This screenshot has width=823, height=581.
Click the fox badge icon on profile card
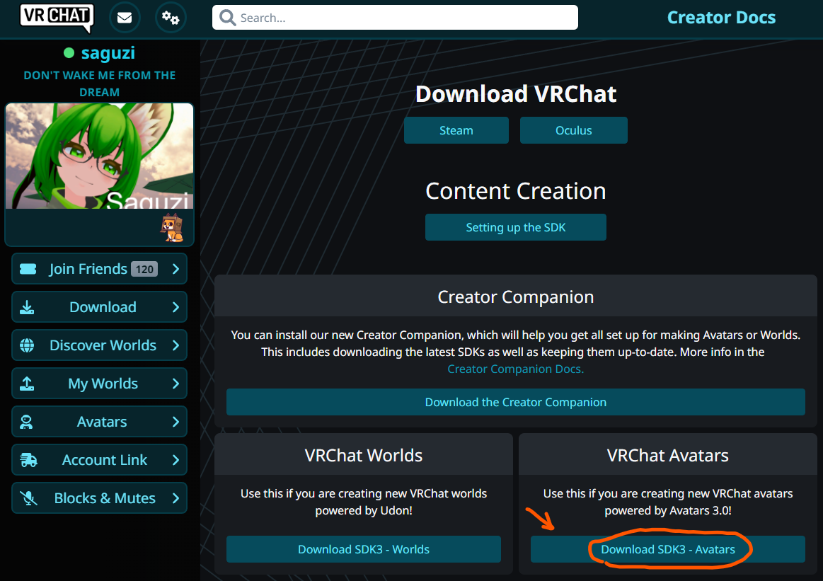(172, 229)
